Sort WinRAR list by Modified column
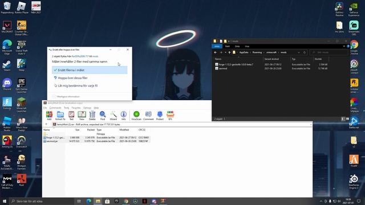Screen dimensions: 365x205 click(x=124, y=130)
